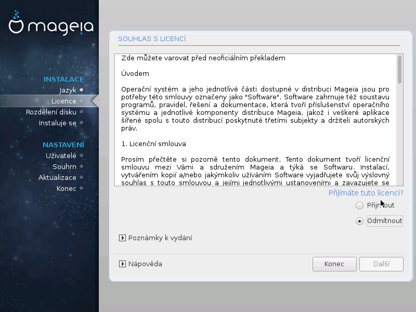Viewport: 416px width, 312px height.
Task: Click the step bullet beside Uživatelé
Action: 82,155
